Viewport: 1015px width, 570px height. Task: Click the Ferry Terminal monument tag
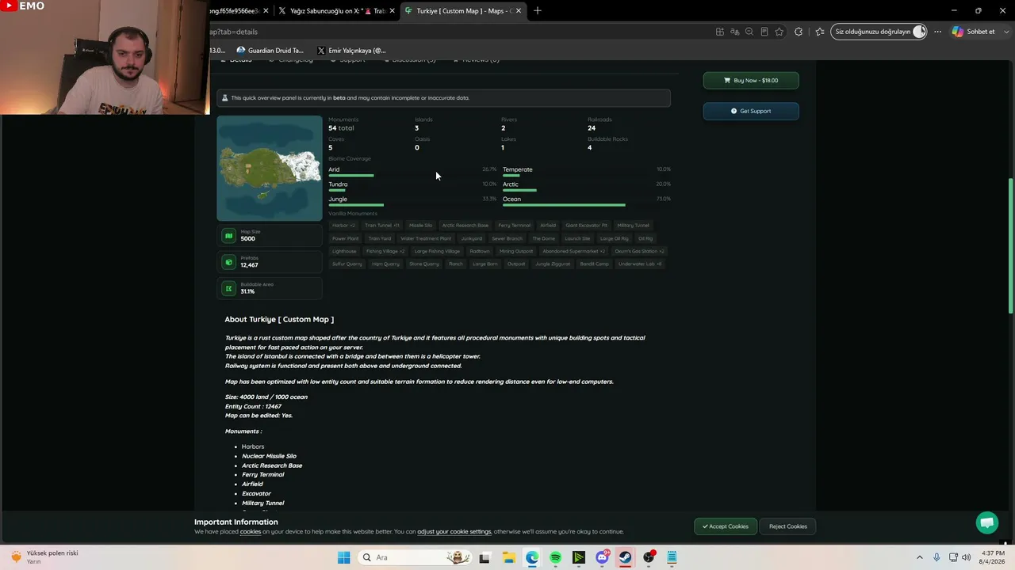tap(515, 226)
